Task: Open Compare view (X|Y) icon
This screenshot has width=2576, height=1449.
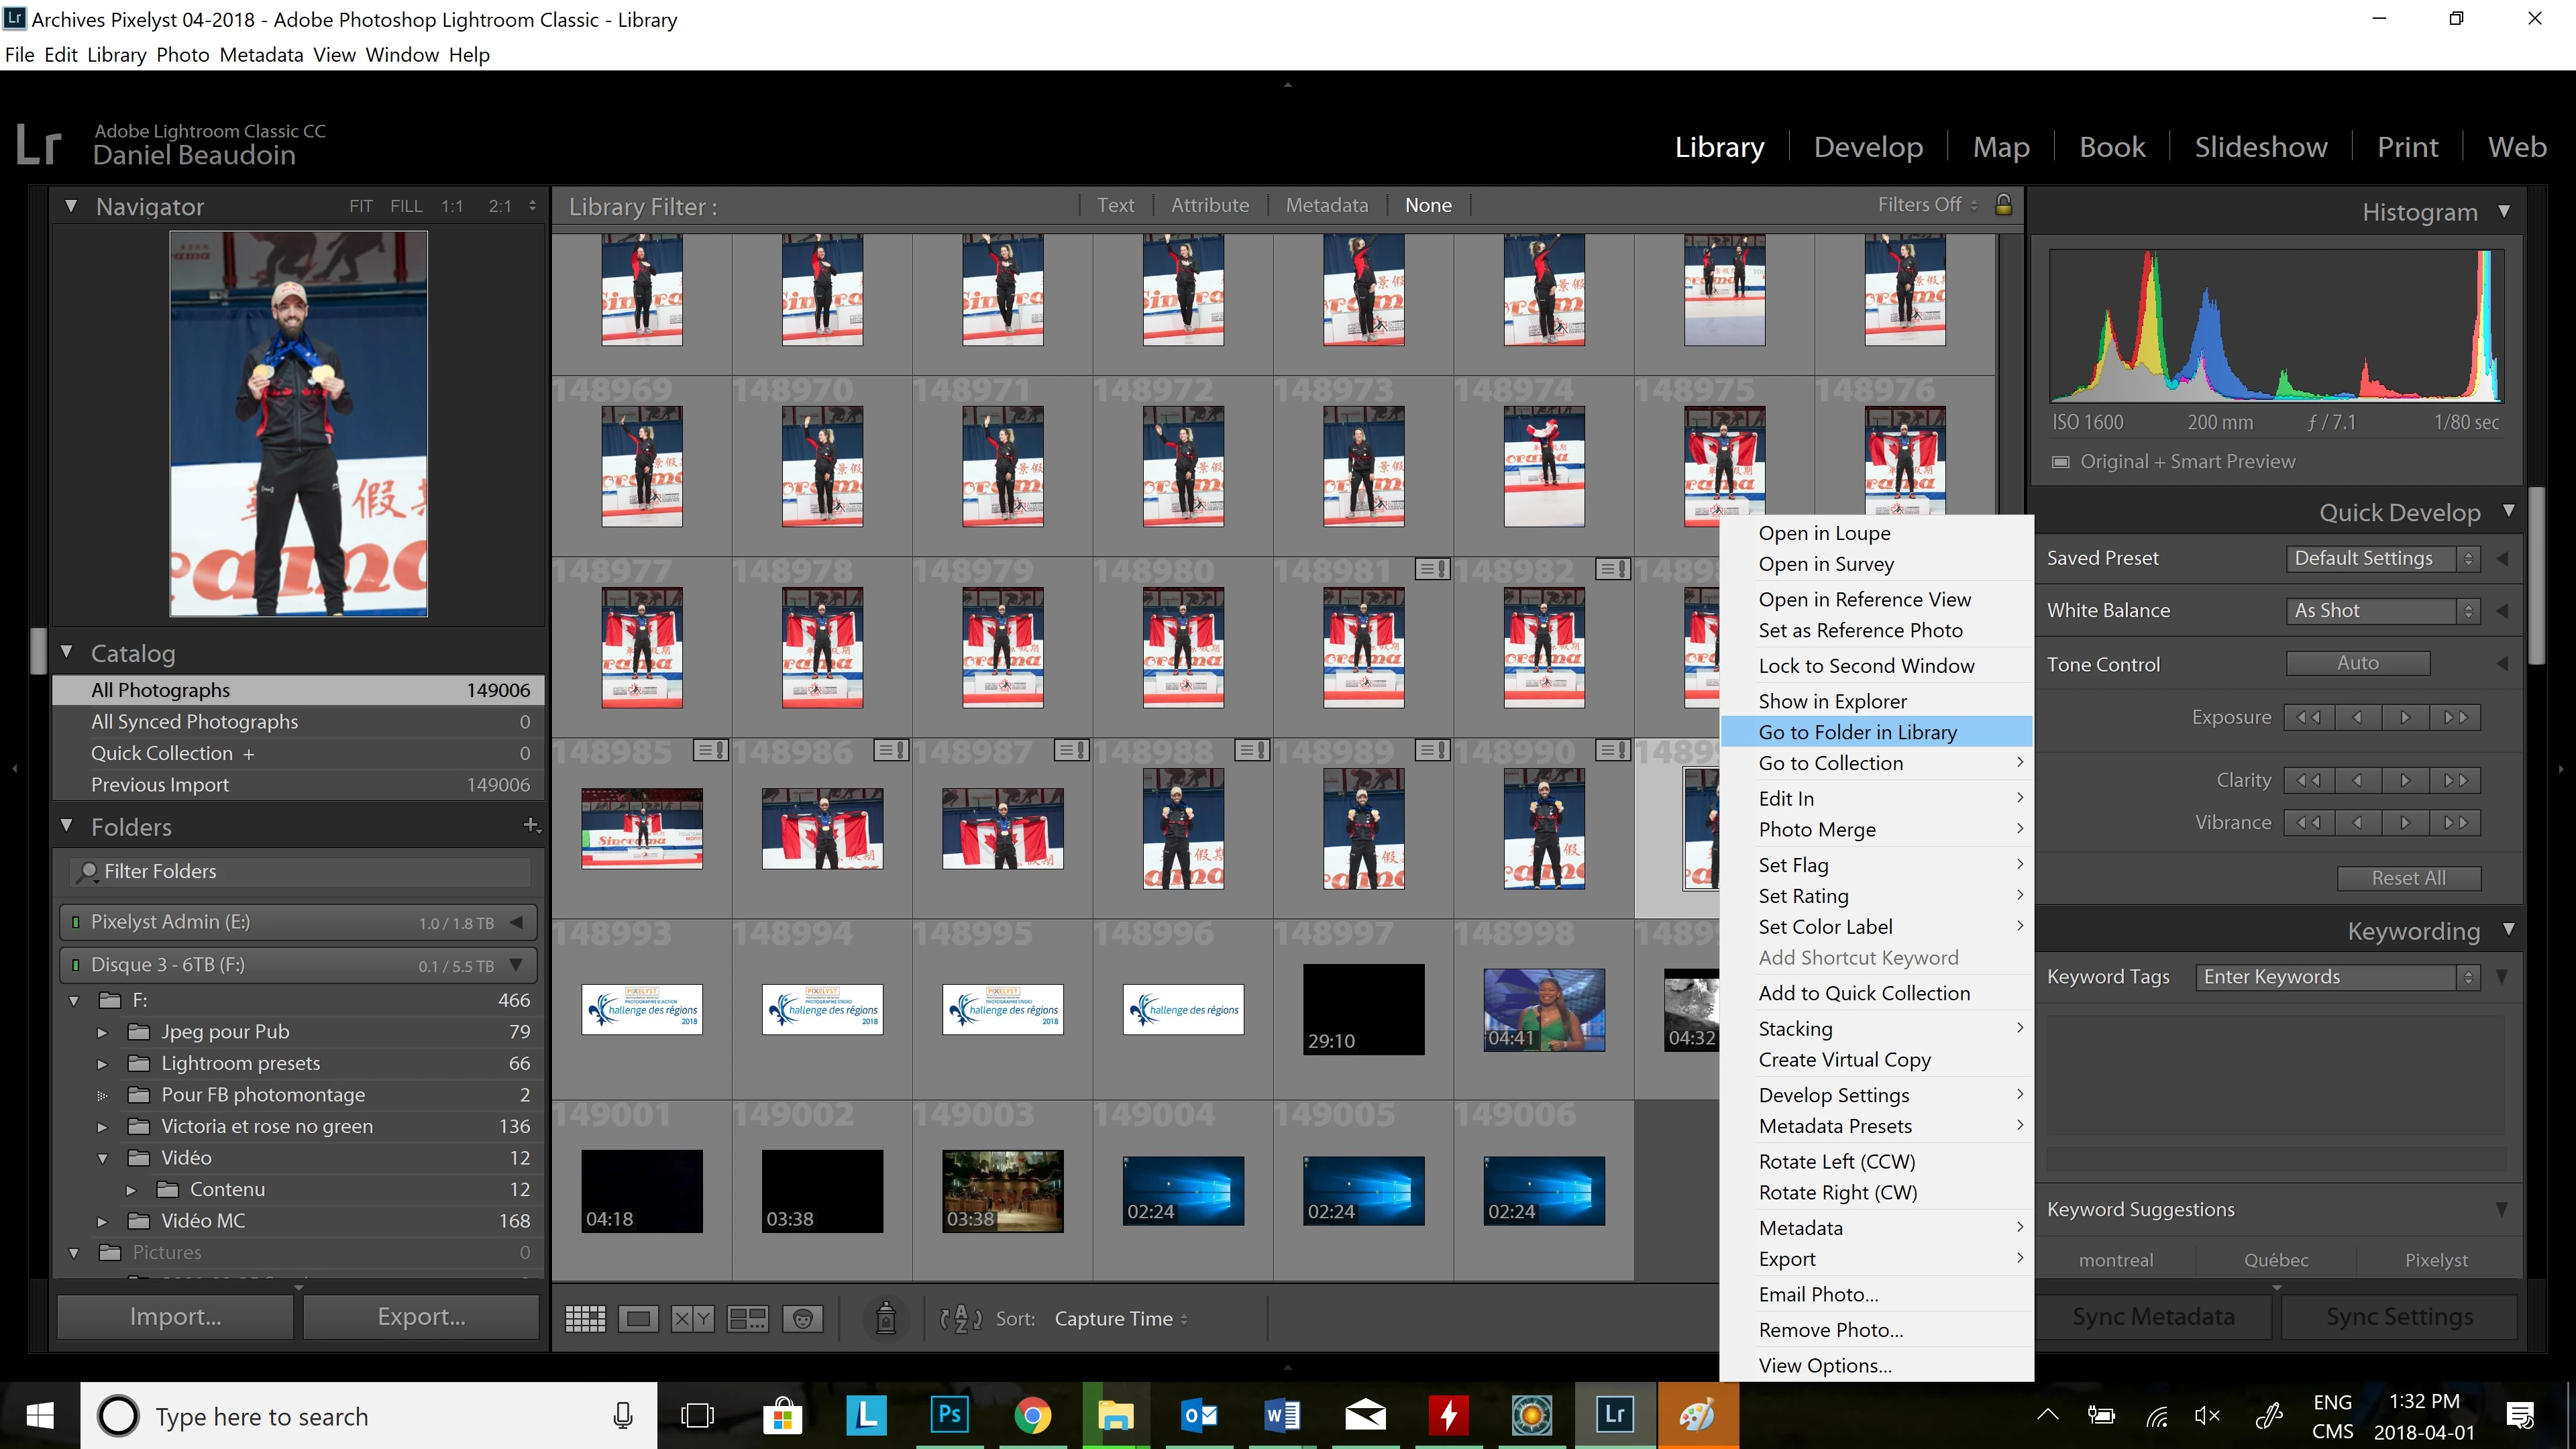Action: pos(692,1318)
